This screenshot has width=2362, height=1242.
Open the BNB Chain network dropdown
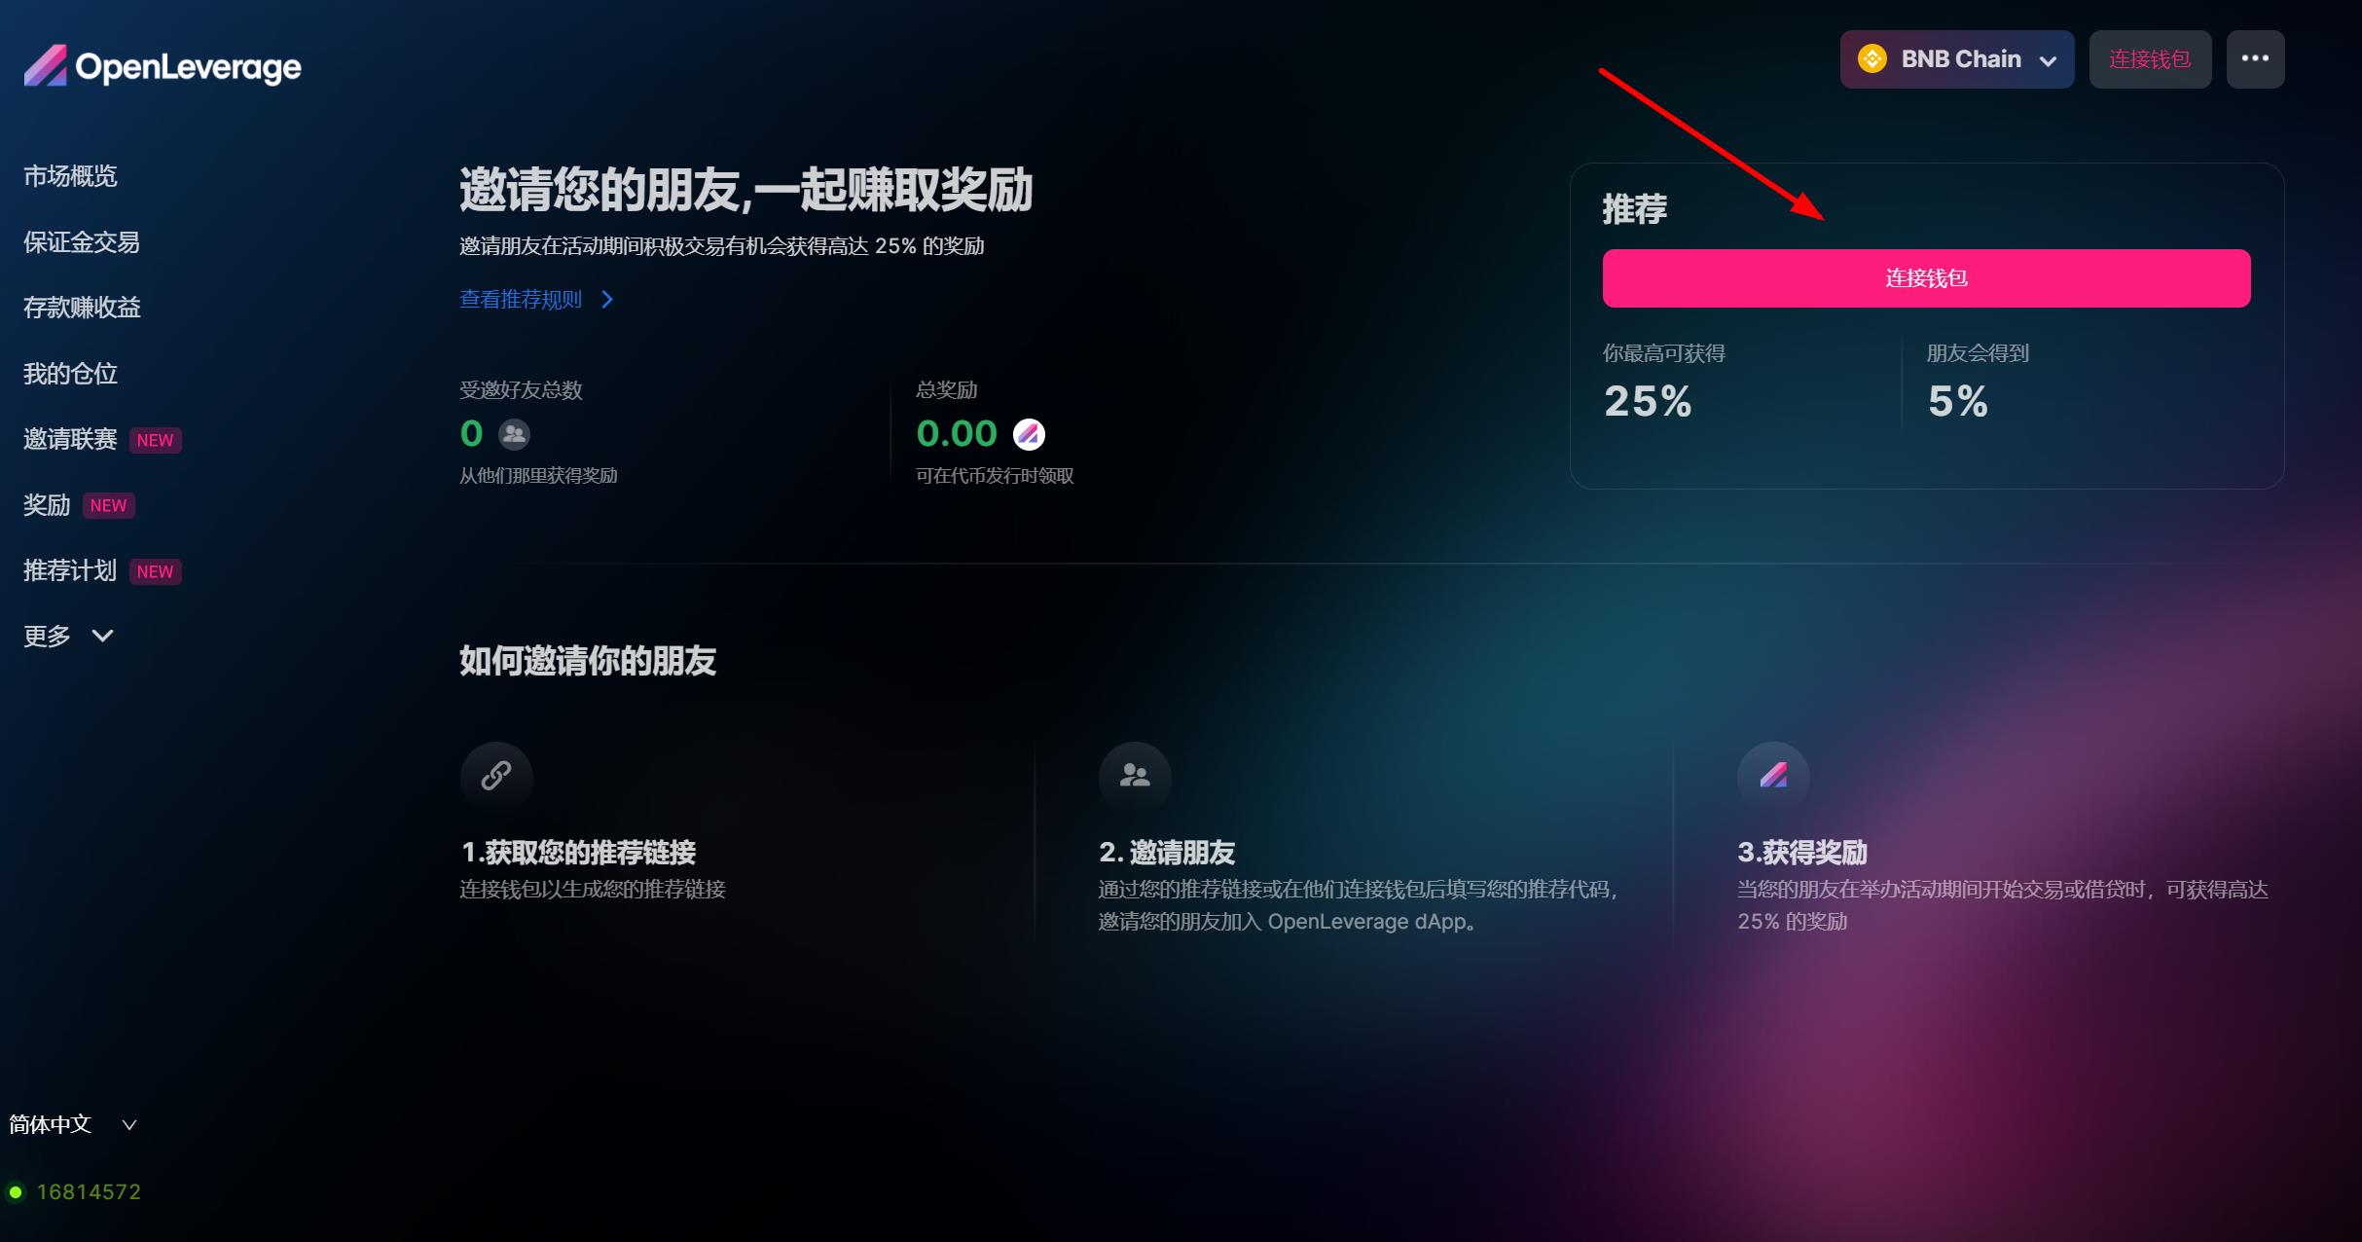[1956, 59]
